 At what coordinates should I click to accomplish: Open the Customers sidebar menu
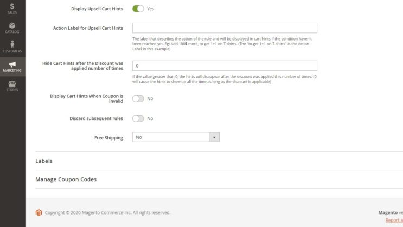coord(12,47)
